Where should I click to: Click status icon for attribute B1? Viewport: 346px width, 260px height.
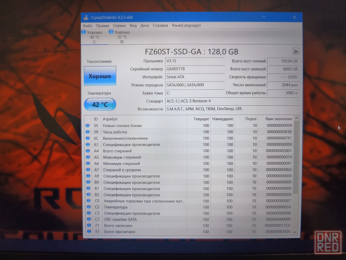point(89,188)
